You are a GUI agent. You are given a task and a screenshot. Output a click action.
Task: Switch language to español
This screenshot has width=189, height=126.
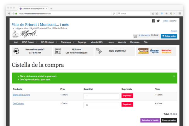pyautogui.click(x=173, y=21)
